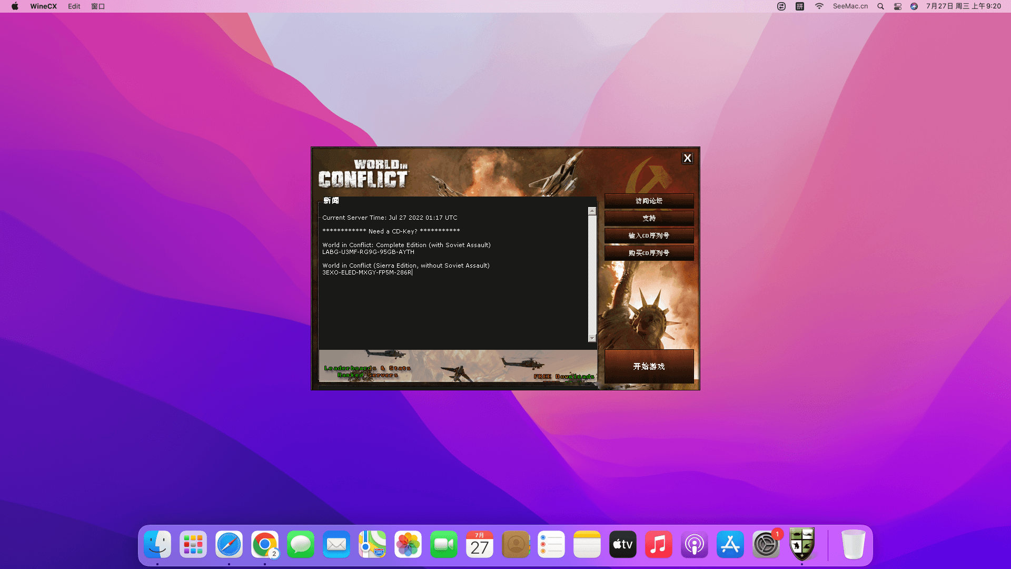The height and width of the screenshot is (569, 1011).
Task: Open the 窗口 window menu
Action: pyautogui.click(x=98, y=6)
